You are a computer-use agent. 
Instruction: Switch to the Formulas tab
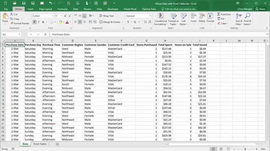62,9
